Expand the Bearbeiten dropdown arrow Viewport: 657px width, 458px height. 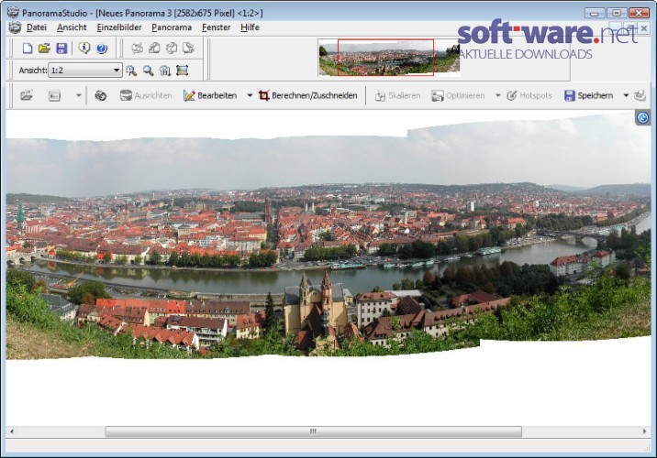(x=250, y=95)
